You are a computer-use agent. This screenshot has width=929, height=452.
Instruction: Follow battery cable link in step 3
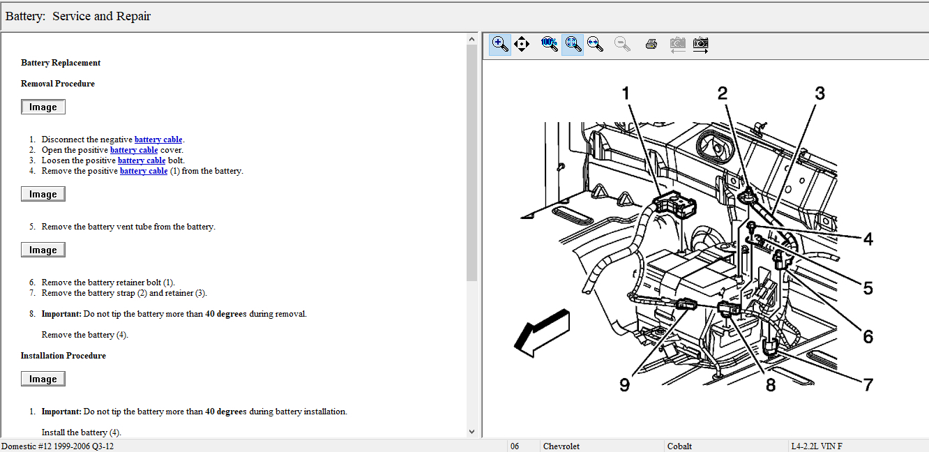(142, 160)
